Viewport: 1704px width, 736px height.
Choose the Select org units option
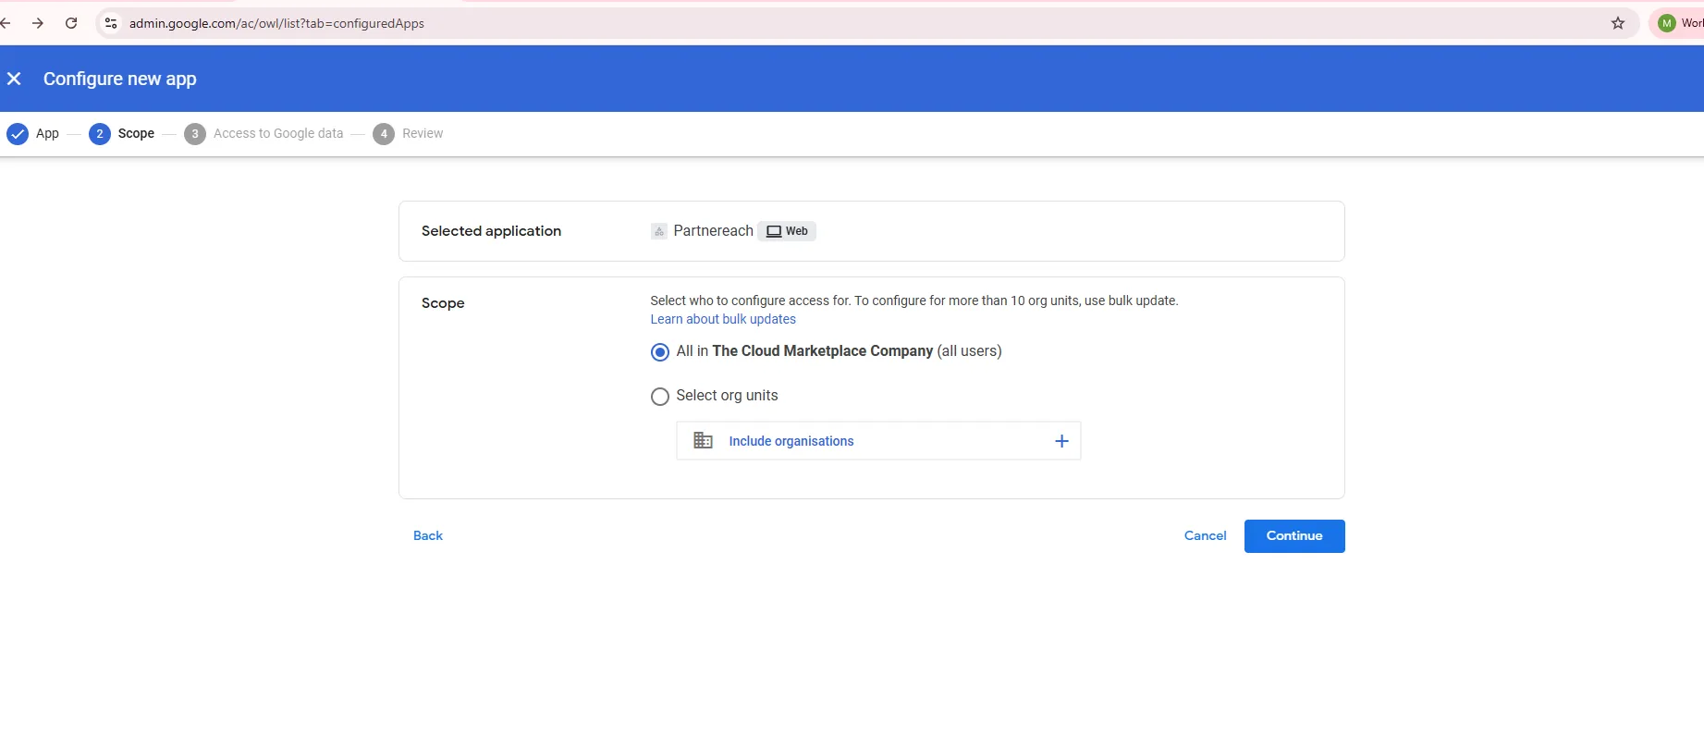[660, 397]
